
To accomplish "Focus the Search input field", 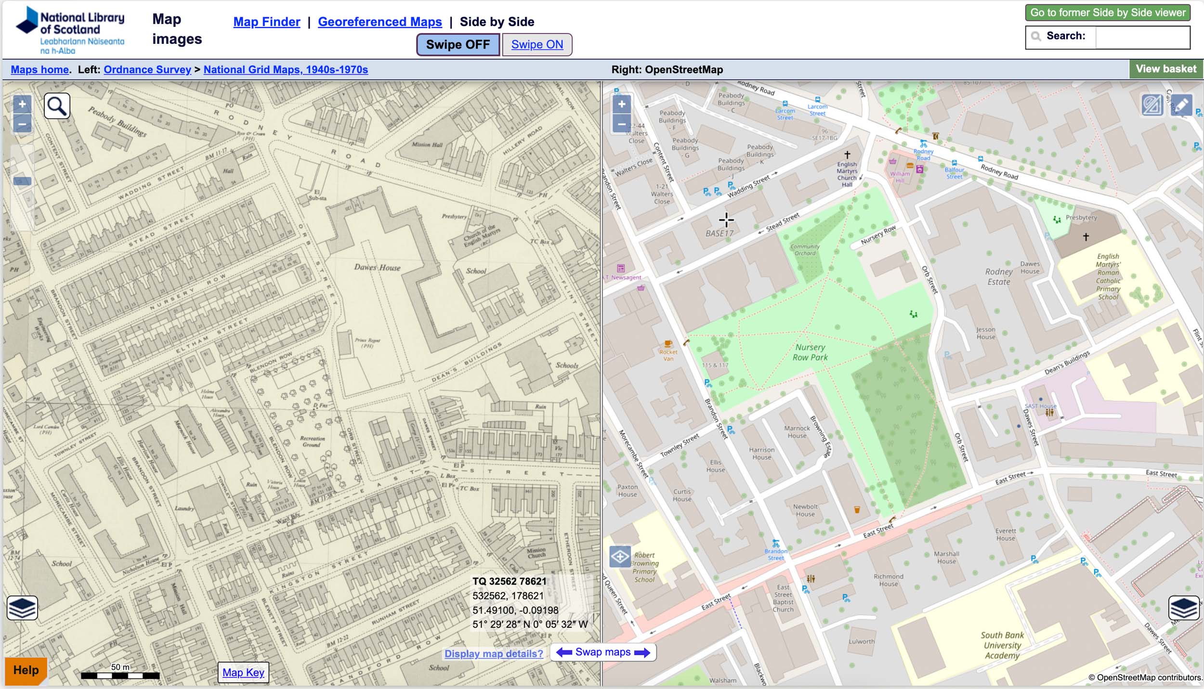I will 1142,37.
